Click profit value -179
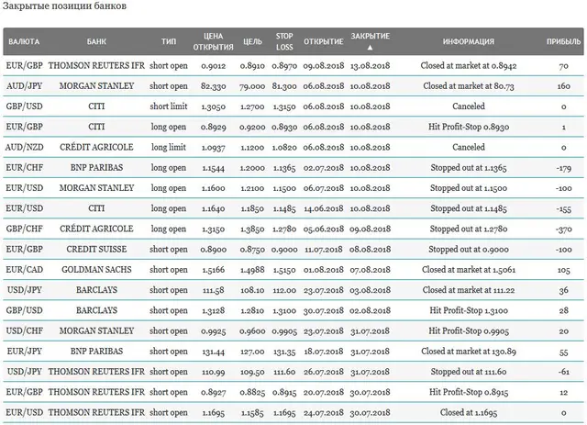 (x=563, y=168)
